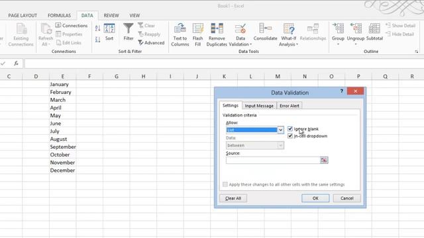The image size is (424, 238).
Task: Open Connections in ribbon
Action: [72, 25]
